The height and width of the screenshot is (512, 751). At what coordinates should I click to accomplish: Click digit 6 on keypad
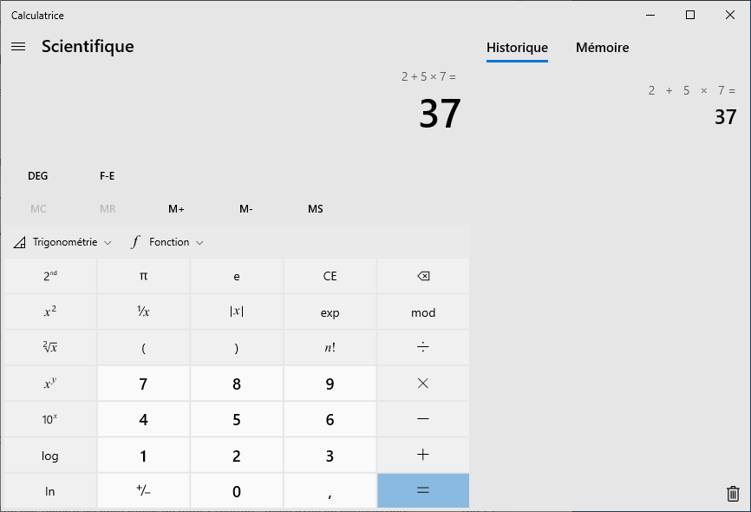pos(330,419)
